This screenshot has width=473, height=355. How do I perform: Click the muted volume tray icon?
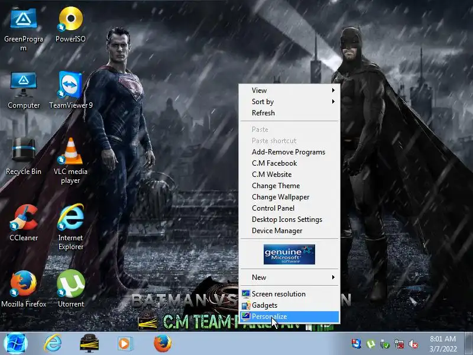(x=413, y=344)
